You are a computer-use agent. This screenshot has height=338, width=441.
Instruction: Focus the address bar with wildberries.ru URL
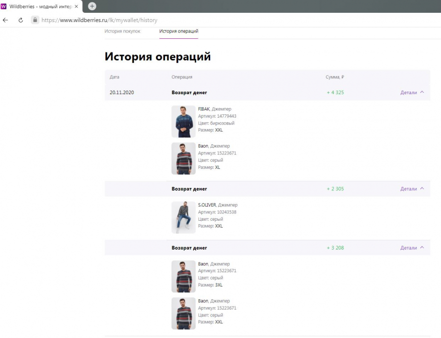pyautogui.click(x=99, y=20)
